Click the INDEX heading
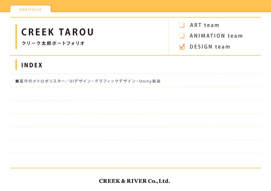 click(32, 65)
